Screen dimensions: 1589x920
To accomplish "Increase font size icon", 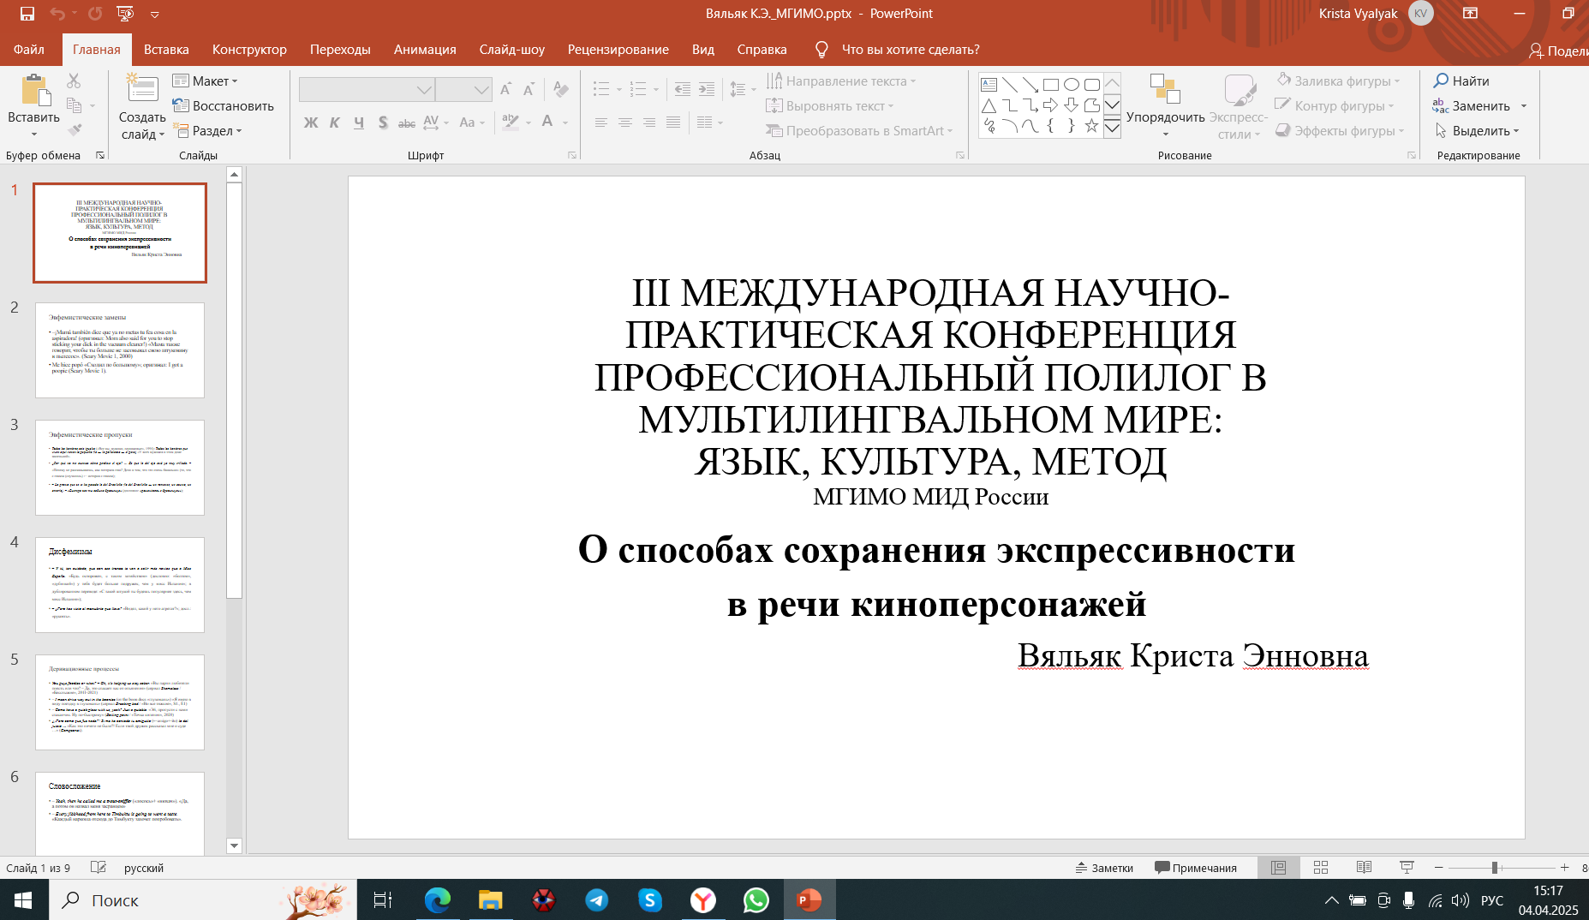I will tap(505, 89).
